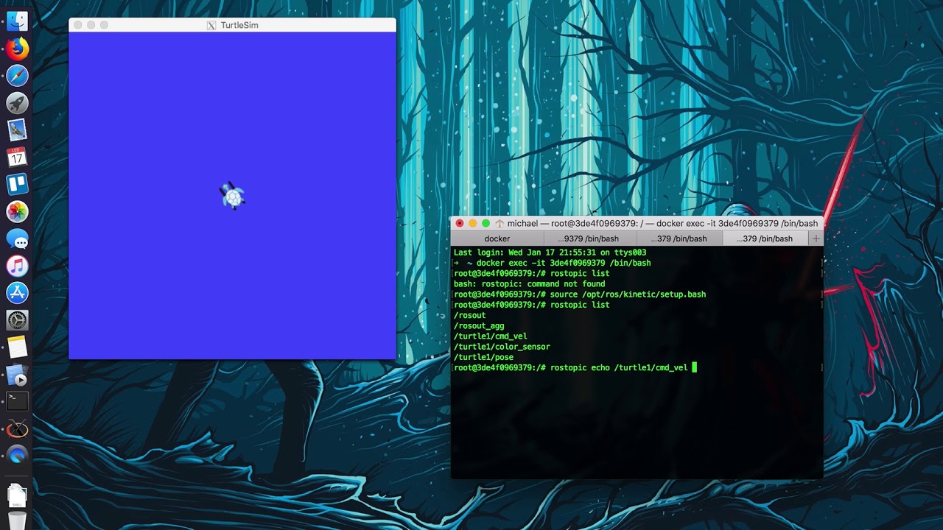The width and height of the screenshot is (943, 530).
Task: Click the Terminal title bar text
Action: [662, 223]
